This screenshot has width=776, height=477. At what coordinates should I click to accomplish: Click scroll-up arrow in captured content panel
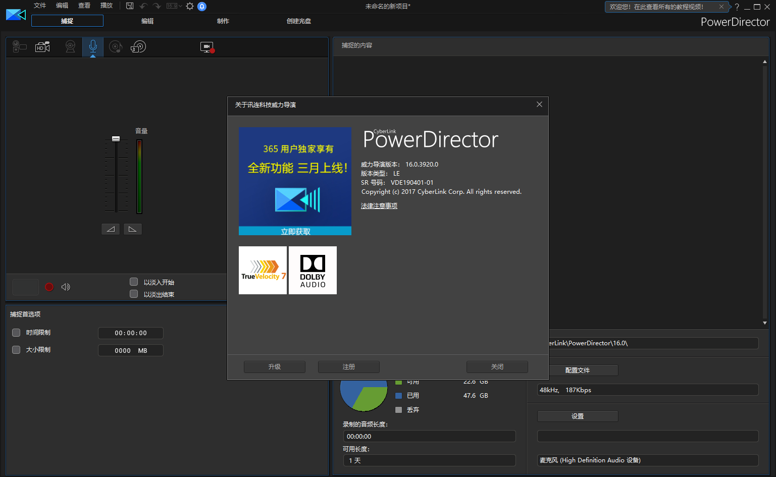tap(765, 62)
